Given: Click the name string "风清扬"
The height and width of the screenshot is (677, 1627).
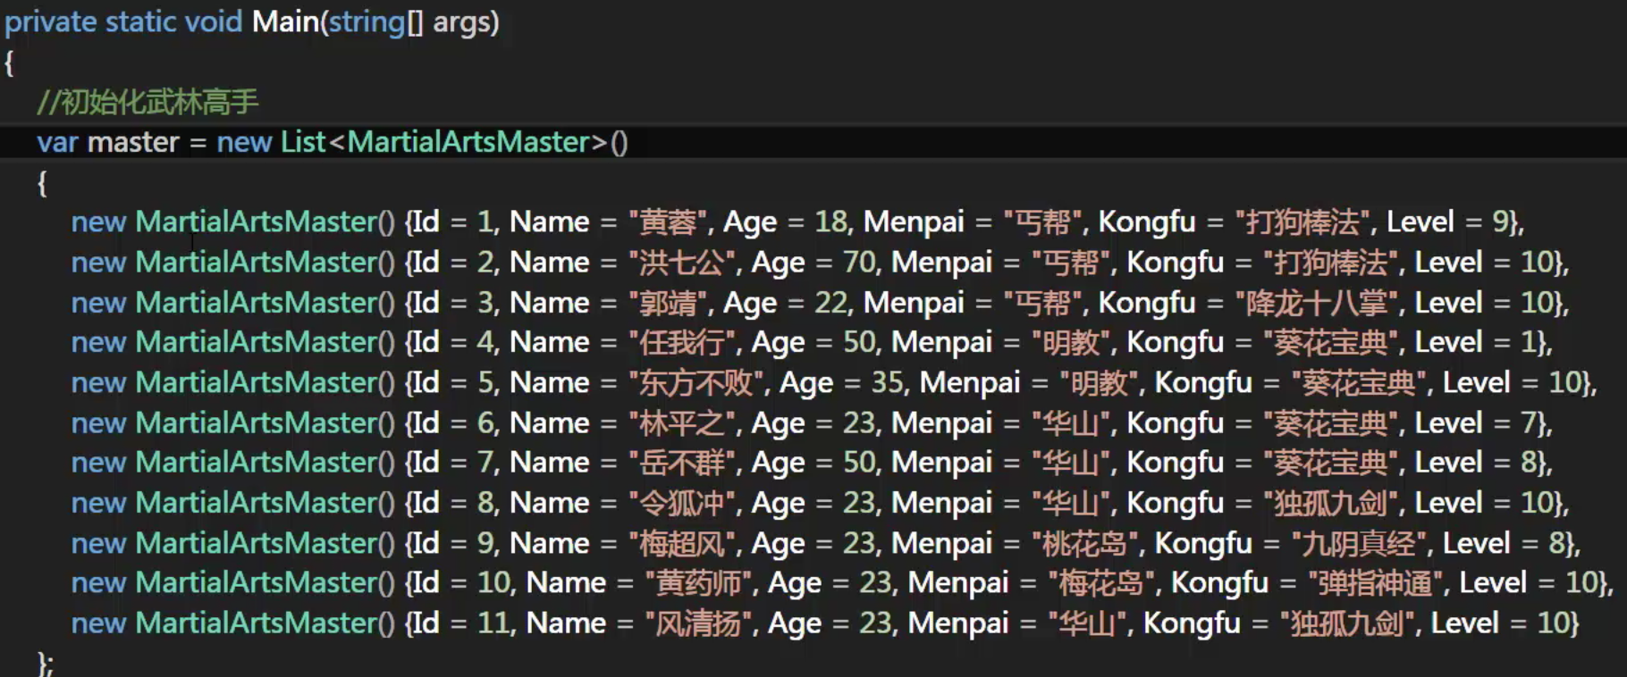Looking at the screenshot, I should click(x=700, y=623).
